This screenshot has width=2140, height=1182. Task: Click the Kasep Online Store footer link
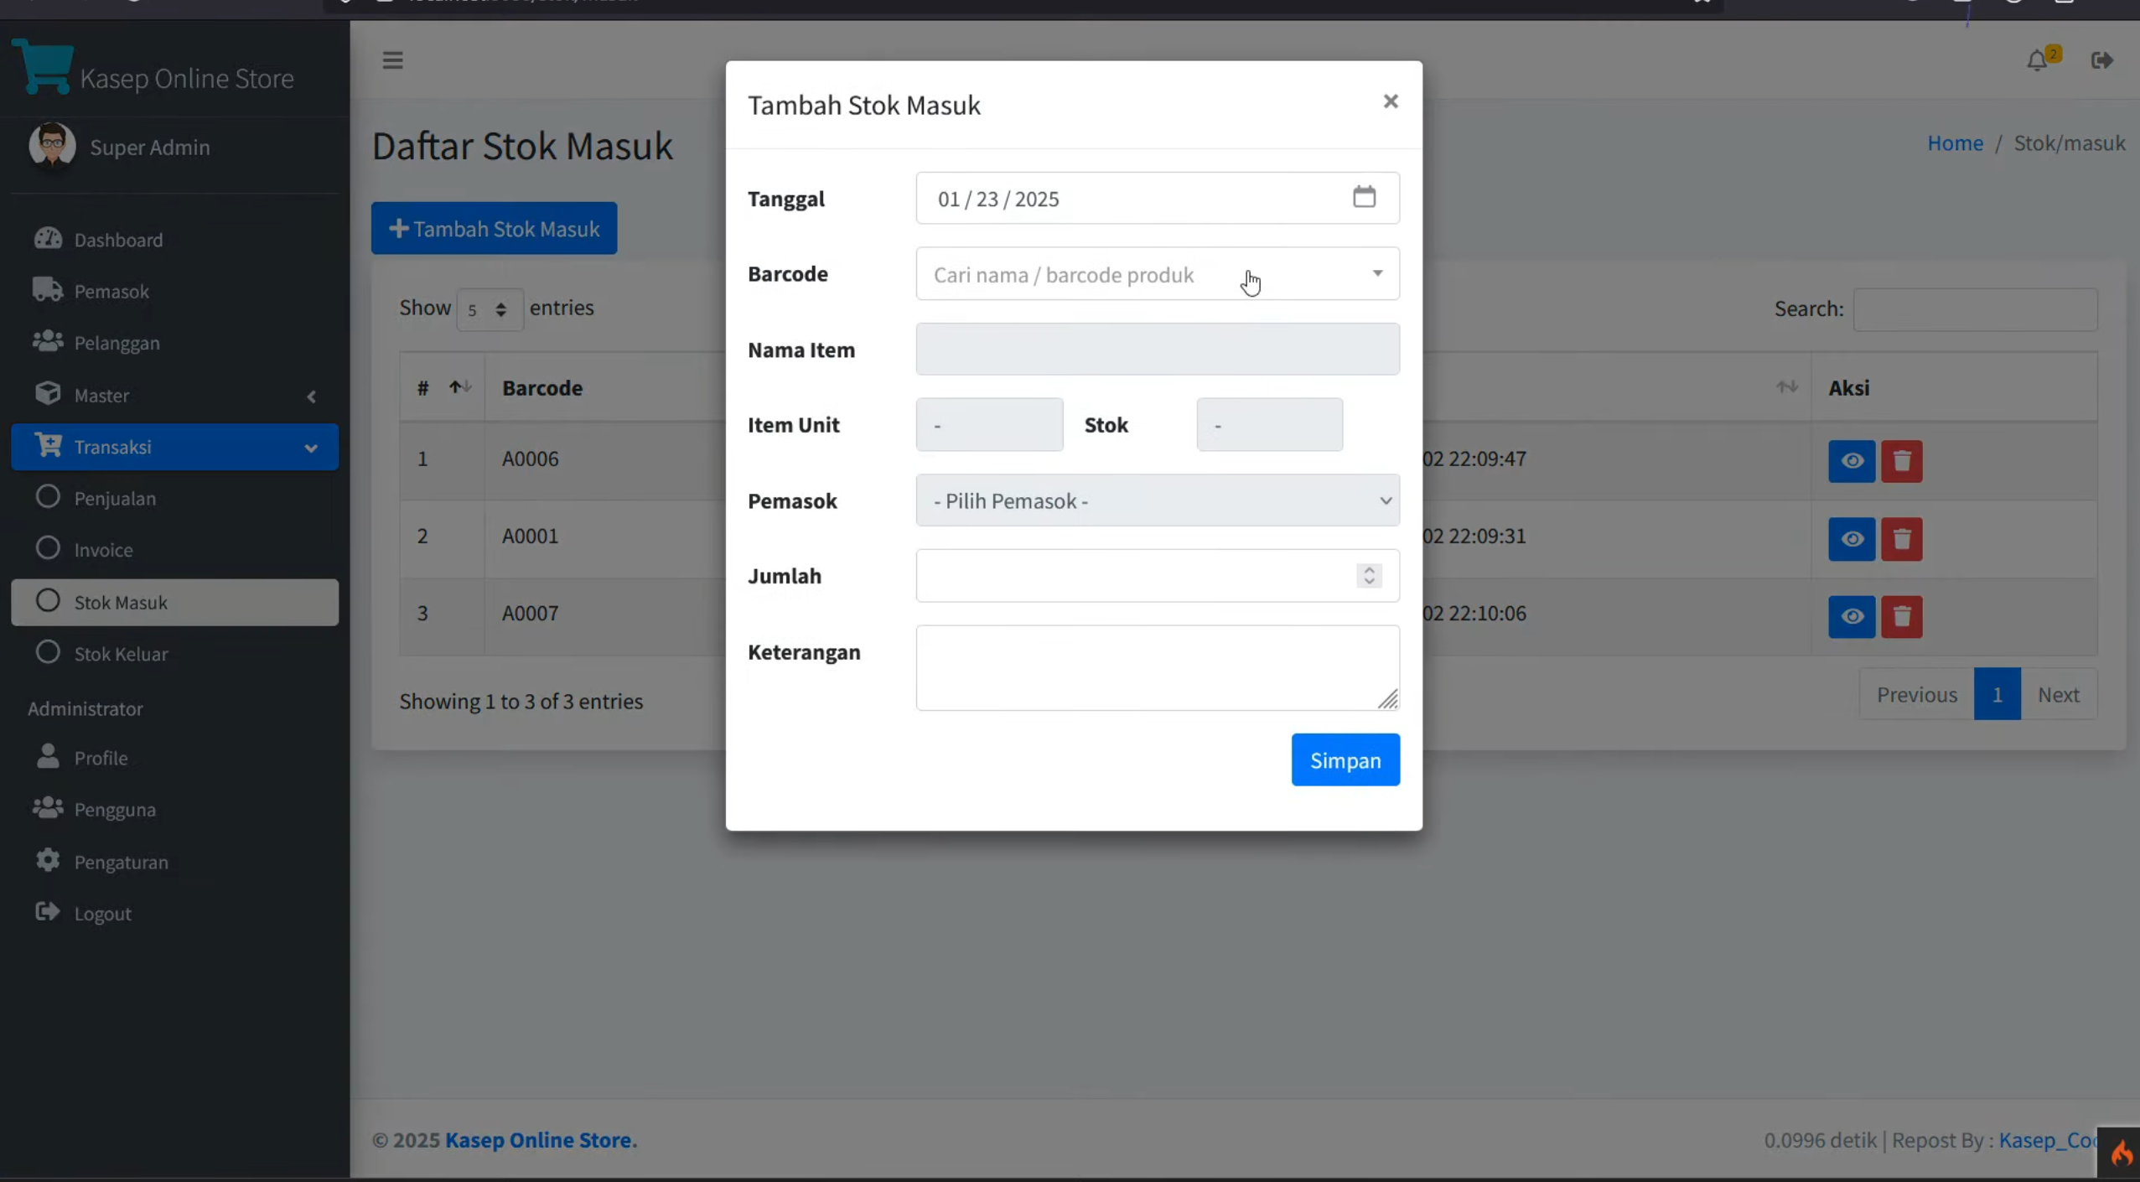tap(541, 1140)
